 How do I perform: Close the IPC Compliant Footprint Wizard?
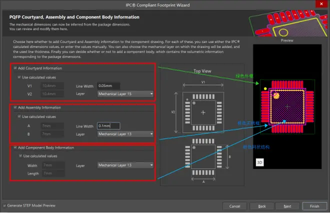(321, 4)
